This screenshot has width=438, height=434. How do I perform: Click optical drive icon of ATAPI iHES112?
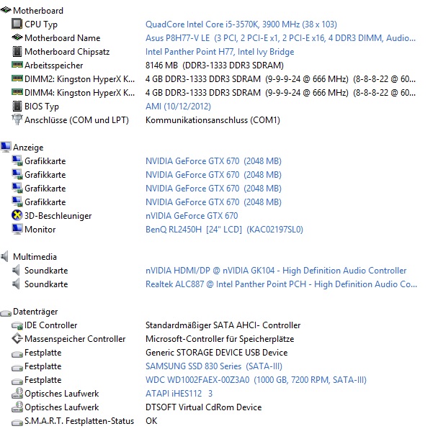(x=17, y=393)
